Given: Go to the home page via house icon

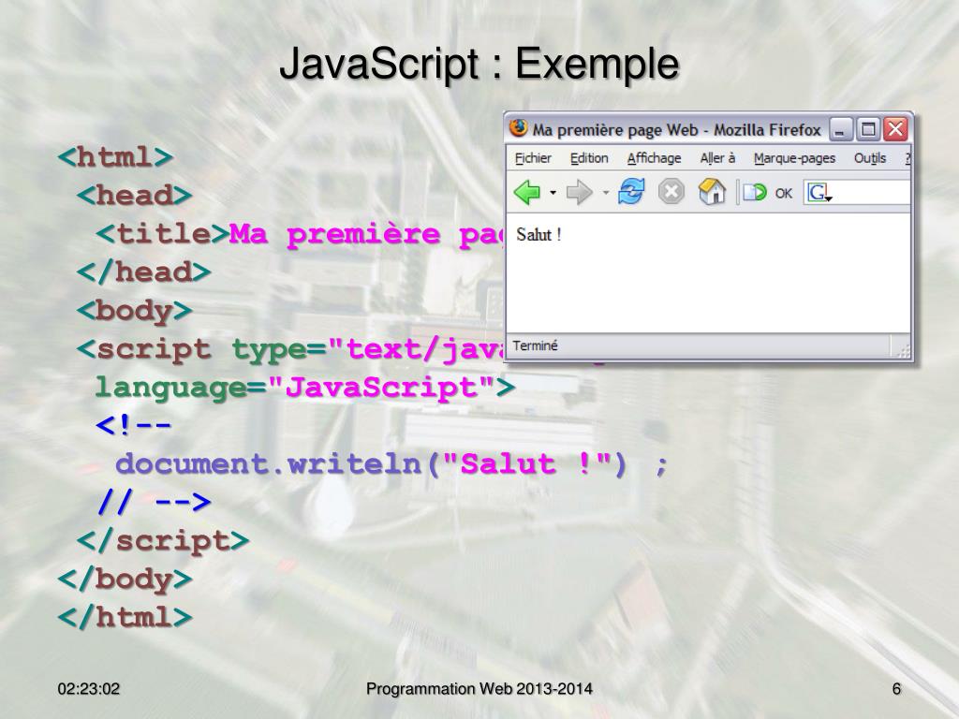Looking at the screenshot, I should (712, 191).
